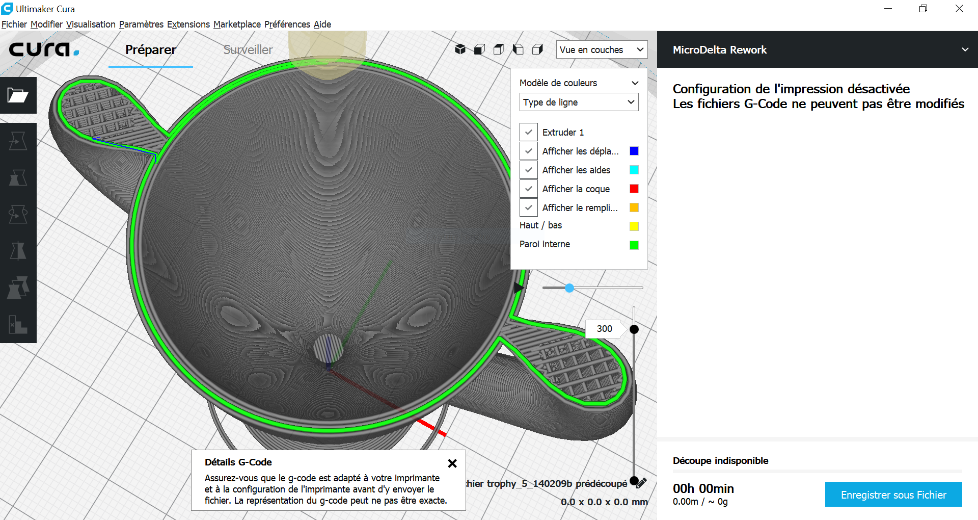This screenshot has width=978, height=520.
Task: Open the Paramètres menu
Action: [141, 24]
